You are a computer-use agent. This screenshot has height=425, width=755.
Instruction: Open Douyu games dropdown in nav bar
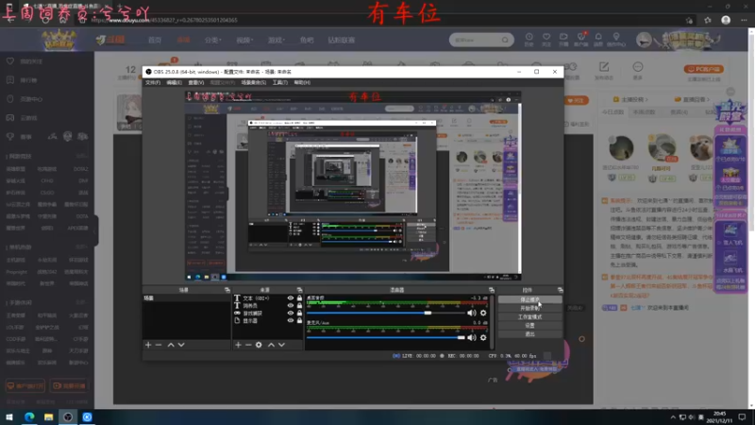[277, 40]
